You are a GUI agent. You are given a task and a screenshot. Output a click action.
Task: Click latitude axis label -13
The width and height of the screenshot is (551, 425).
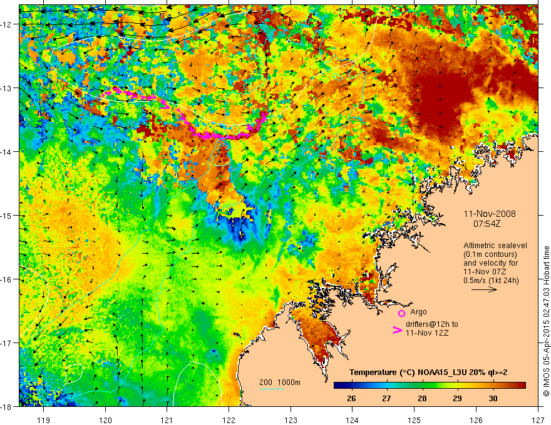point(6,88)
